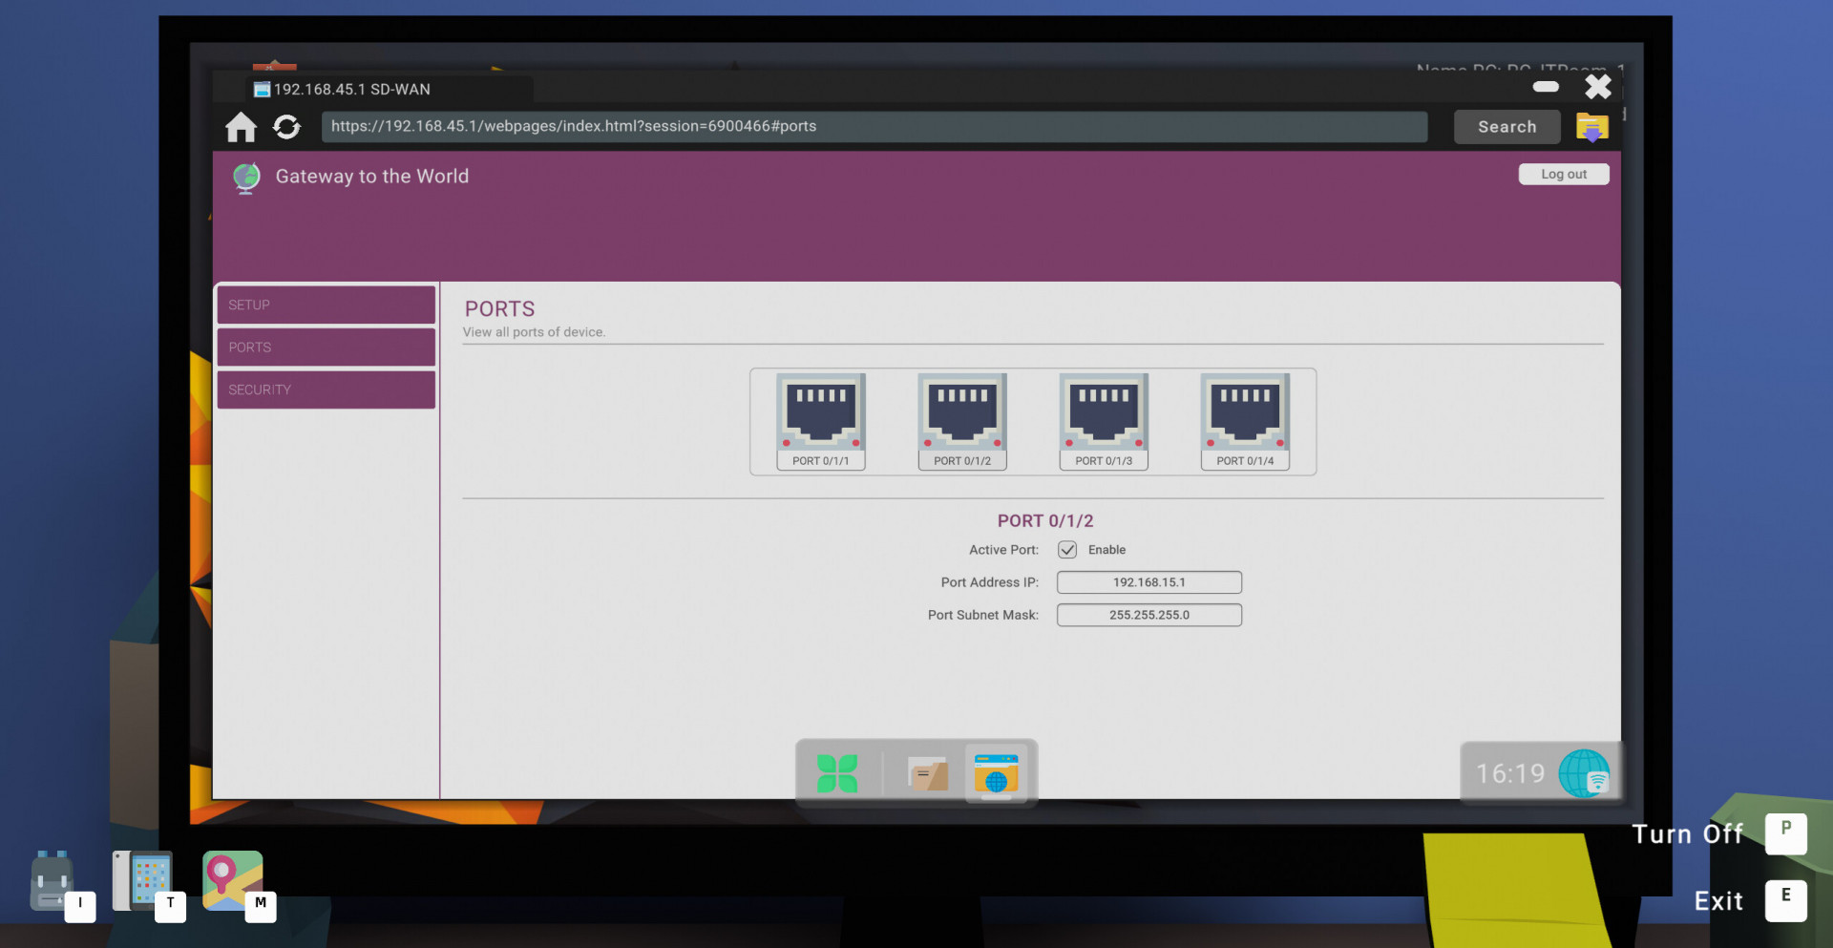This screenshot has width=1833, height=948.
Task: Reload the page with refresh icon
Action: pyautogui.click(x=286, y=127)
